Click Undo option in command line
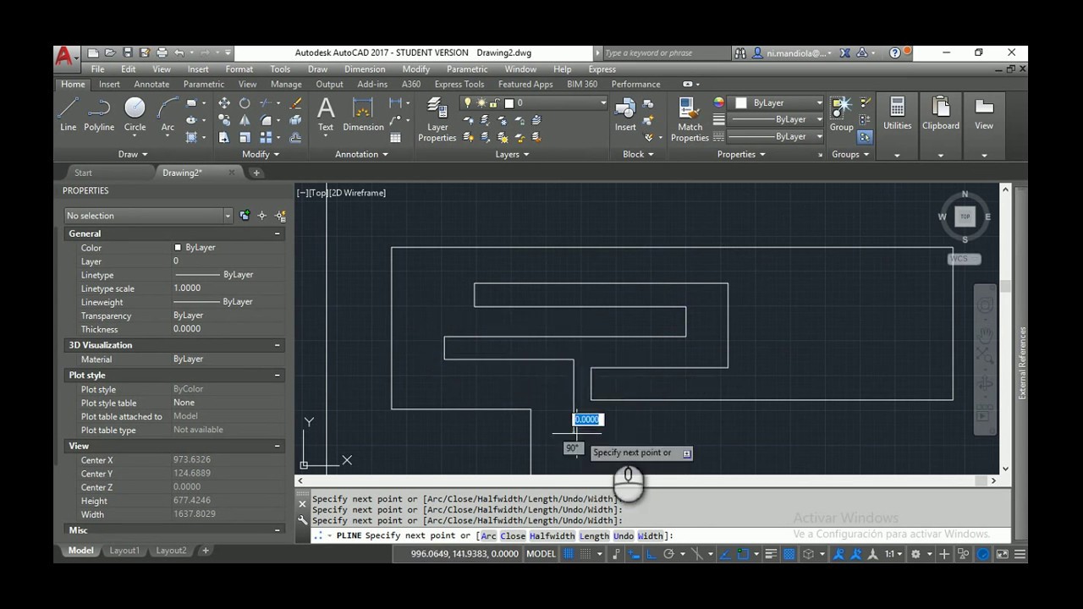The height and width of the screenshot is (609, 1083). click(x=624, y=535)
